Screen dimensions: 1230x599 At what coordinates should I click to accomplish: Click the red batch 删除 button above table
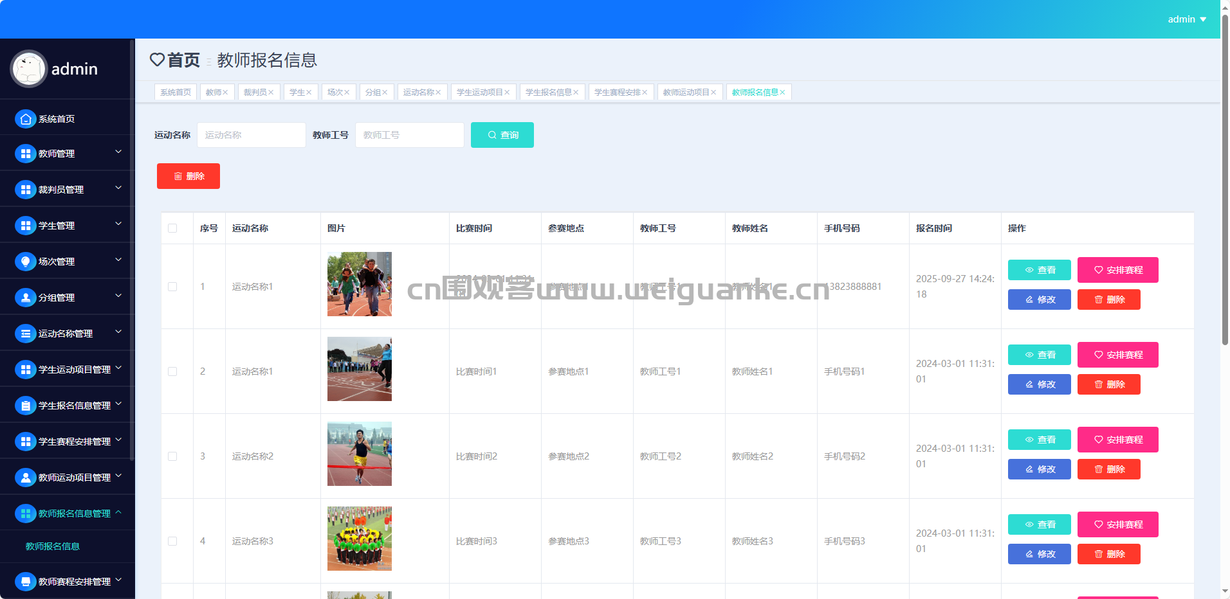point(188,176)
